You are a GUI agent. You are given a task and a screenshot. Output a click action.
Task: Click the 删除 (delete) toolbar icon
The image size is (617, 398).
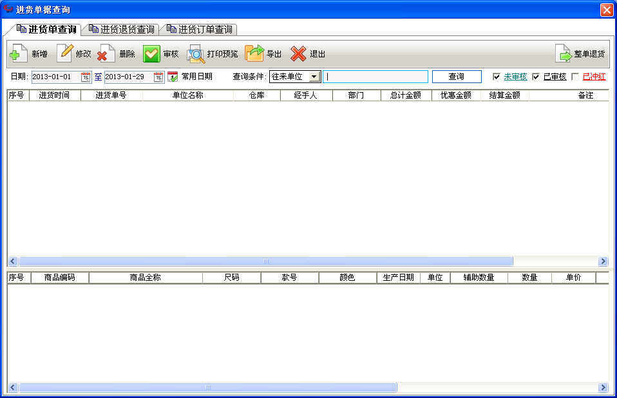pos(106,53)
